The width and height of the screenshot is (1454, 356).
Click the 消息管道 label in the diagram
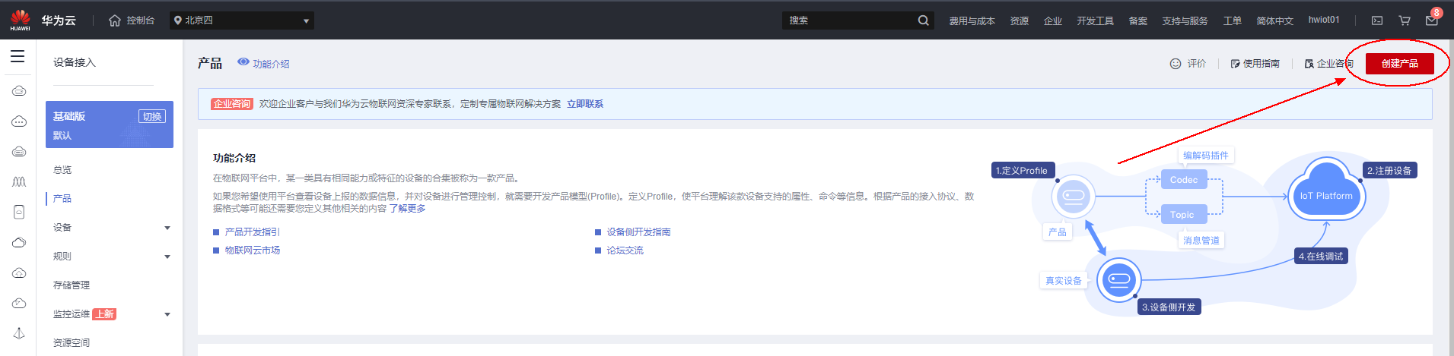pyautogui.click(x=1201, y=241)
